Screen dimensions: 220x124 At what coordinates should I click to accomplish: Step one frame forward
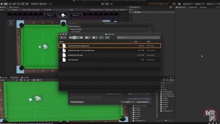click(x=111, y=4)
